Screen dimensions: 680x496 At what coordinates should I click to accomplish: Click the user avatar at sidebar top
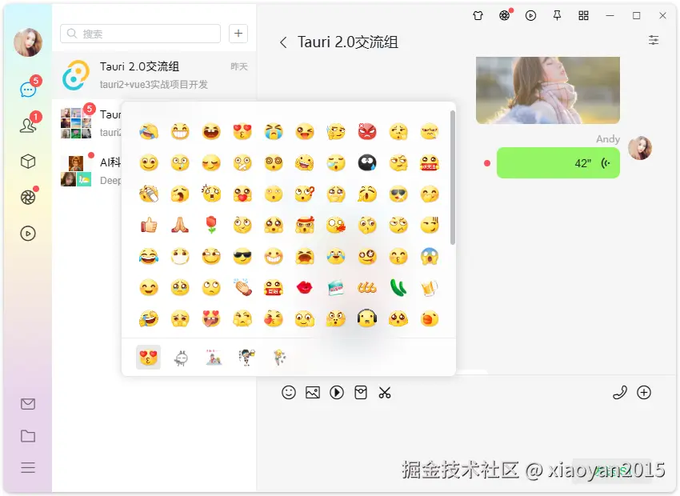[28, 42]
